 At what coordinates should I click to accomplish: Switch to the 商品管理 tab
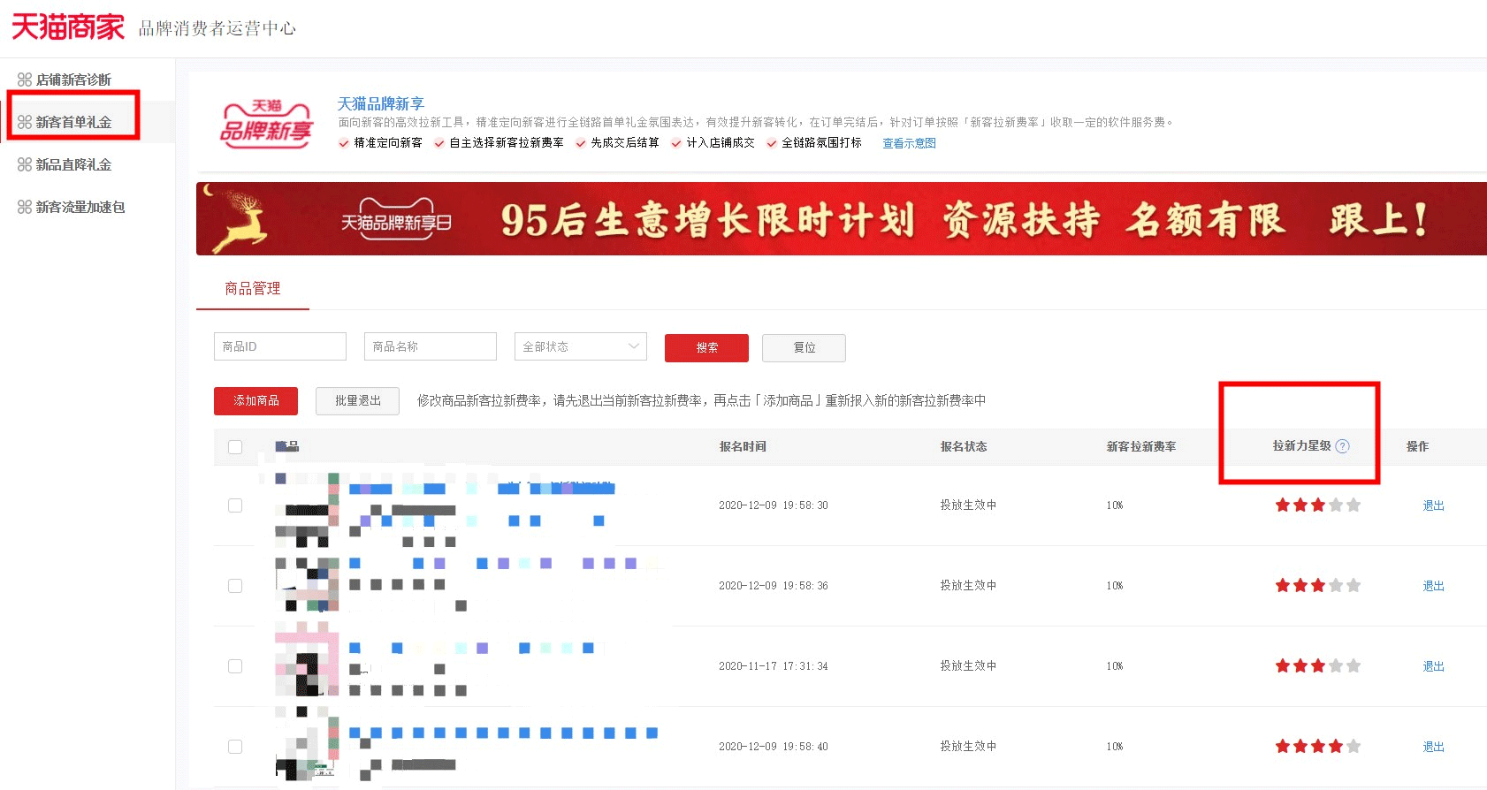[252, 288]
